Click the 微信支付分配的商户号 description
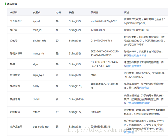The image size is (168, 136). [x=136, y=30]
